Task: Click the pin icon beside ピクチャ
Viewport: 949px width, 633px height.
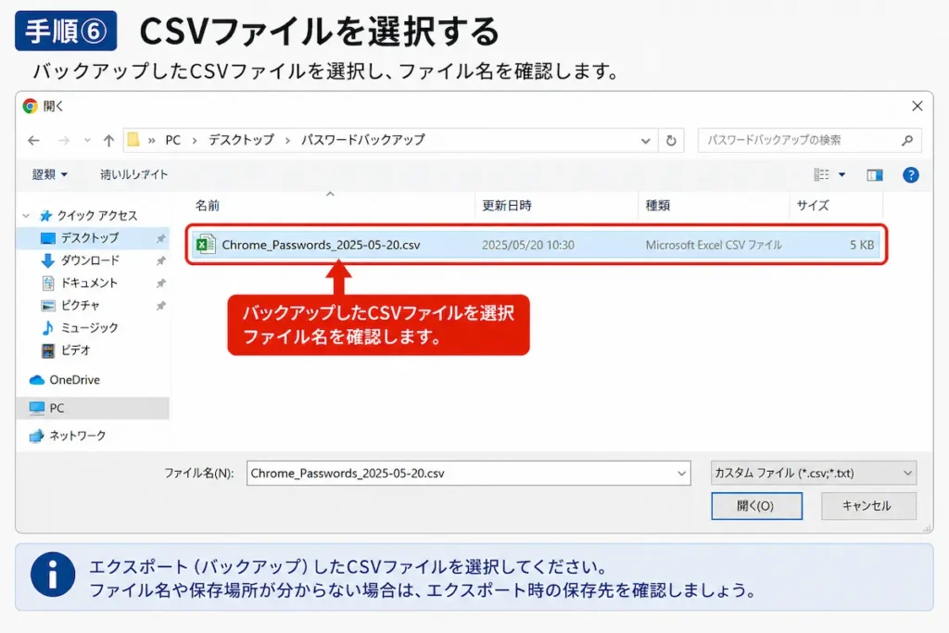Action: point(161,306)
